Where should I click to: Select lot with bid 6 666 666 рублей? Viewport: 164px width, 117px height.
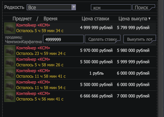coord(80,96)
